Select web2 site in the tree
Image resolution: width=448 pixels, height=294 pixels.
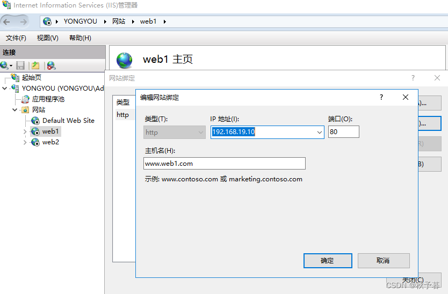50,142
